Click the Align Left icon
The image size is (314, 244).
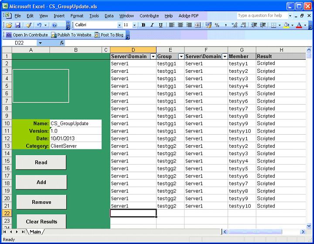172,25
